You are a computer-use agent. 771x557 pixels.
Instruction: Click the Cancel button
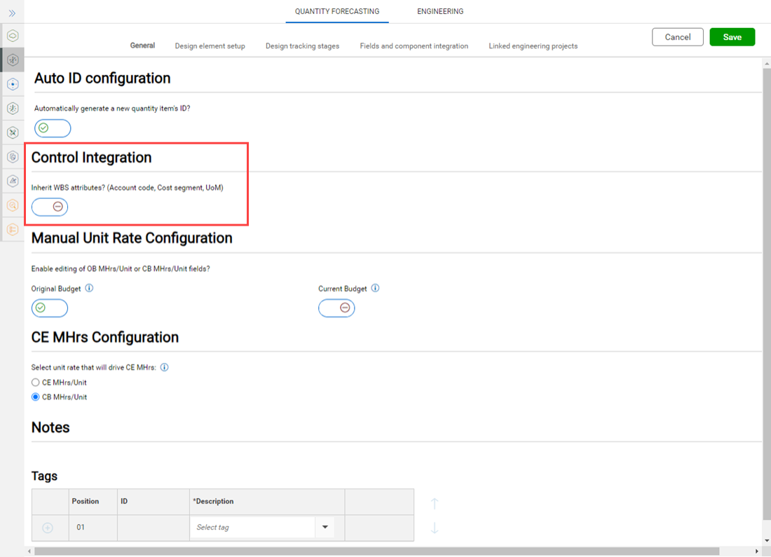pos(678,37)
